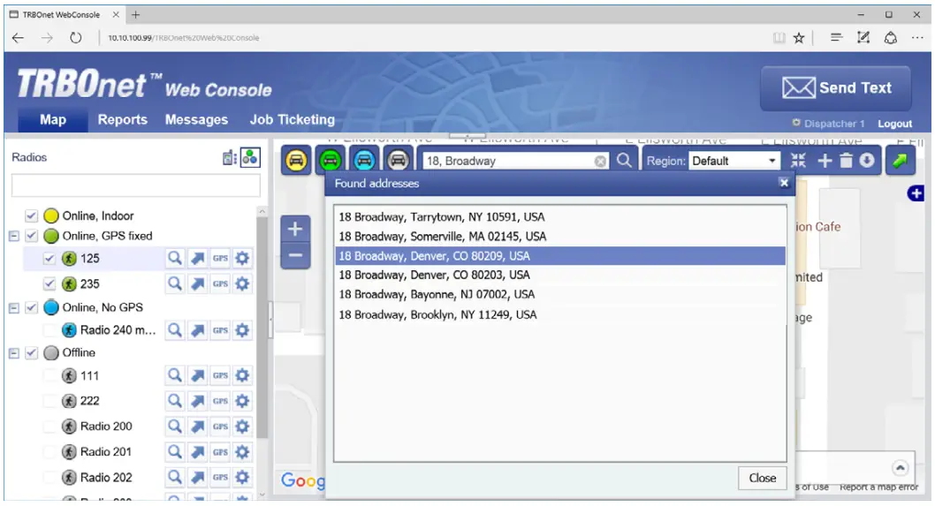935x506 pixels.
Task: Click the Logout link
Action: point(894,124)
